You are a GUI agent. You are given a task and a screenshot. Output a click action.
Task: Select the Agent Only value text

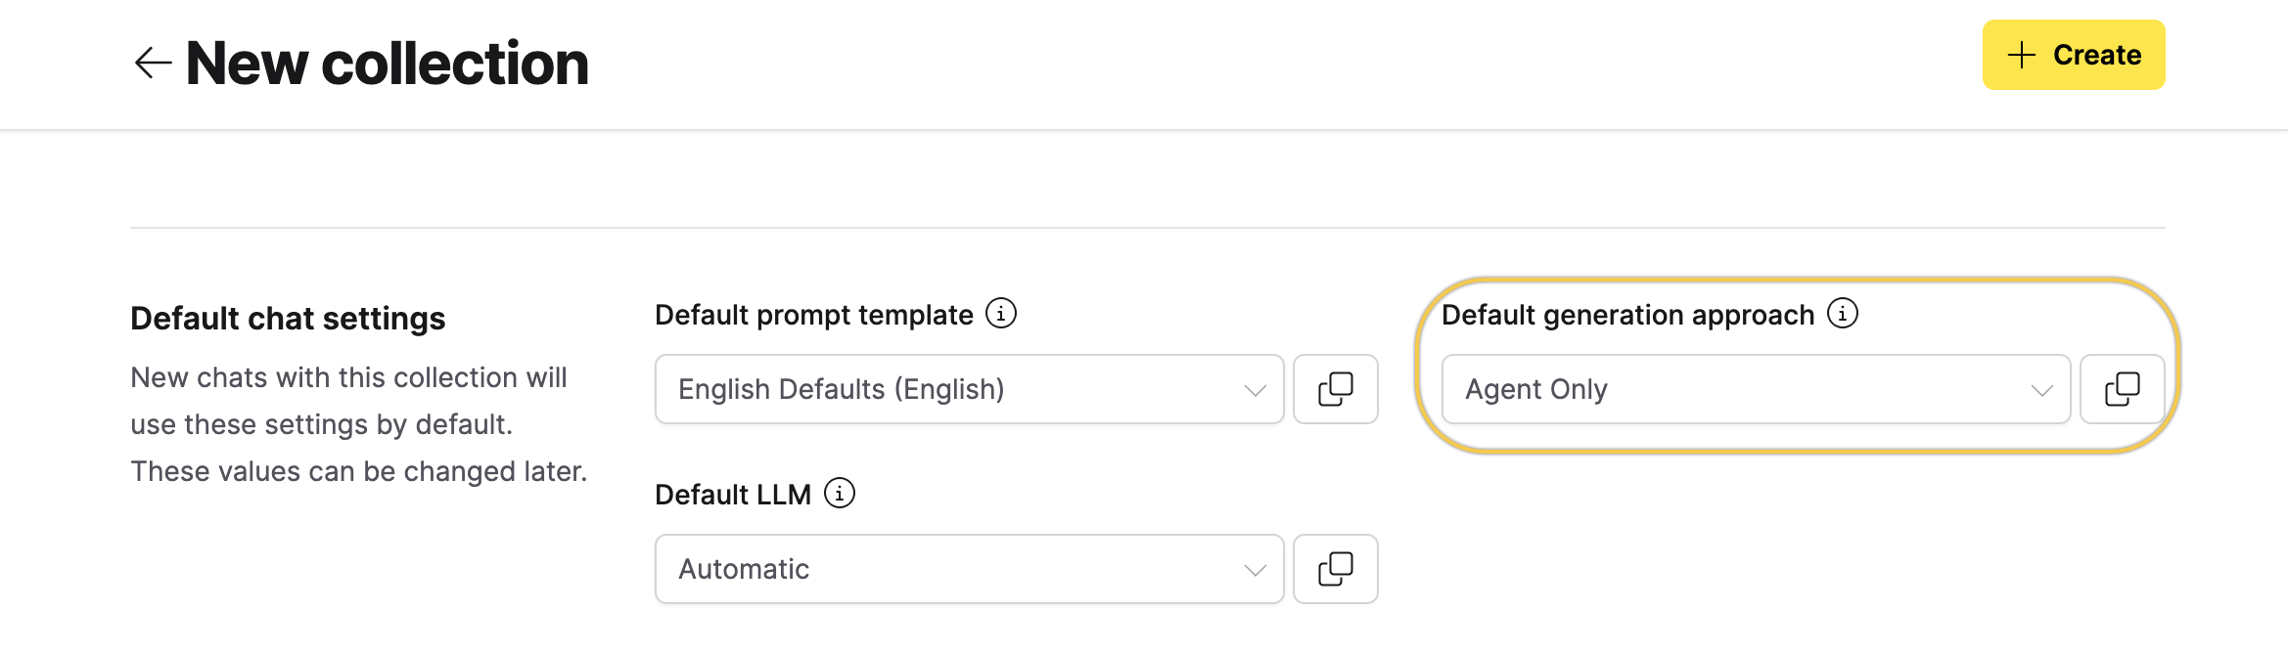point(1536,389)
